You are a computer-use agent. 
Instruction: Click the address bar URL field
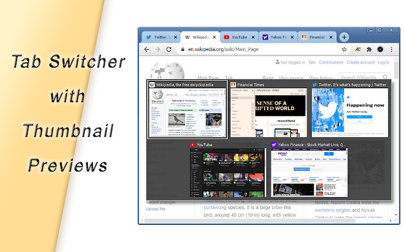[260, 49]
